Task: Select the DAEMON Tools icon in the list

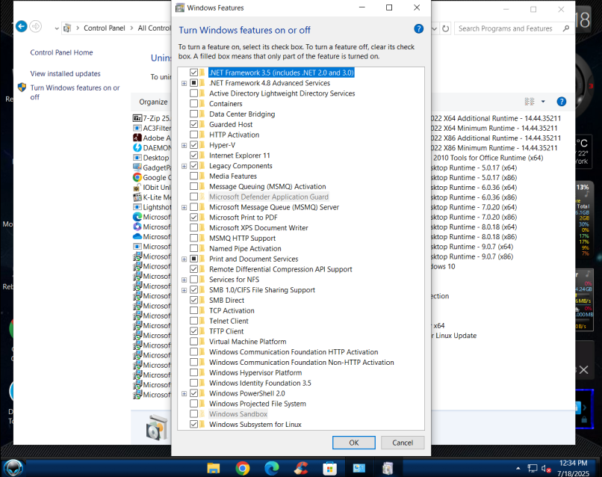Action: (137, 147)
